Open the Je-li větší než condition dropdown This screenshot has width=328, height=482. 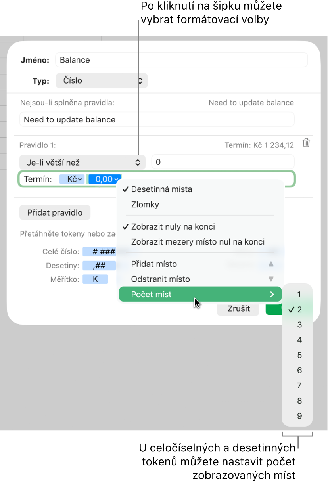point(82,162)
